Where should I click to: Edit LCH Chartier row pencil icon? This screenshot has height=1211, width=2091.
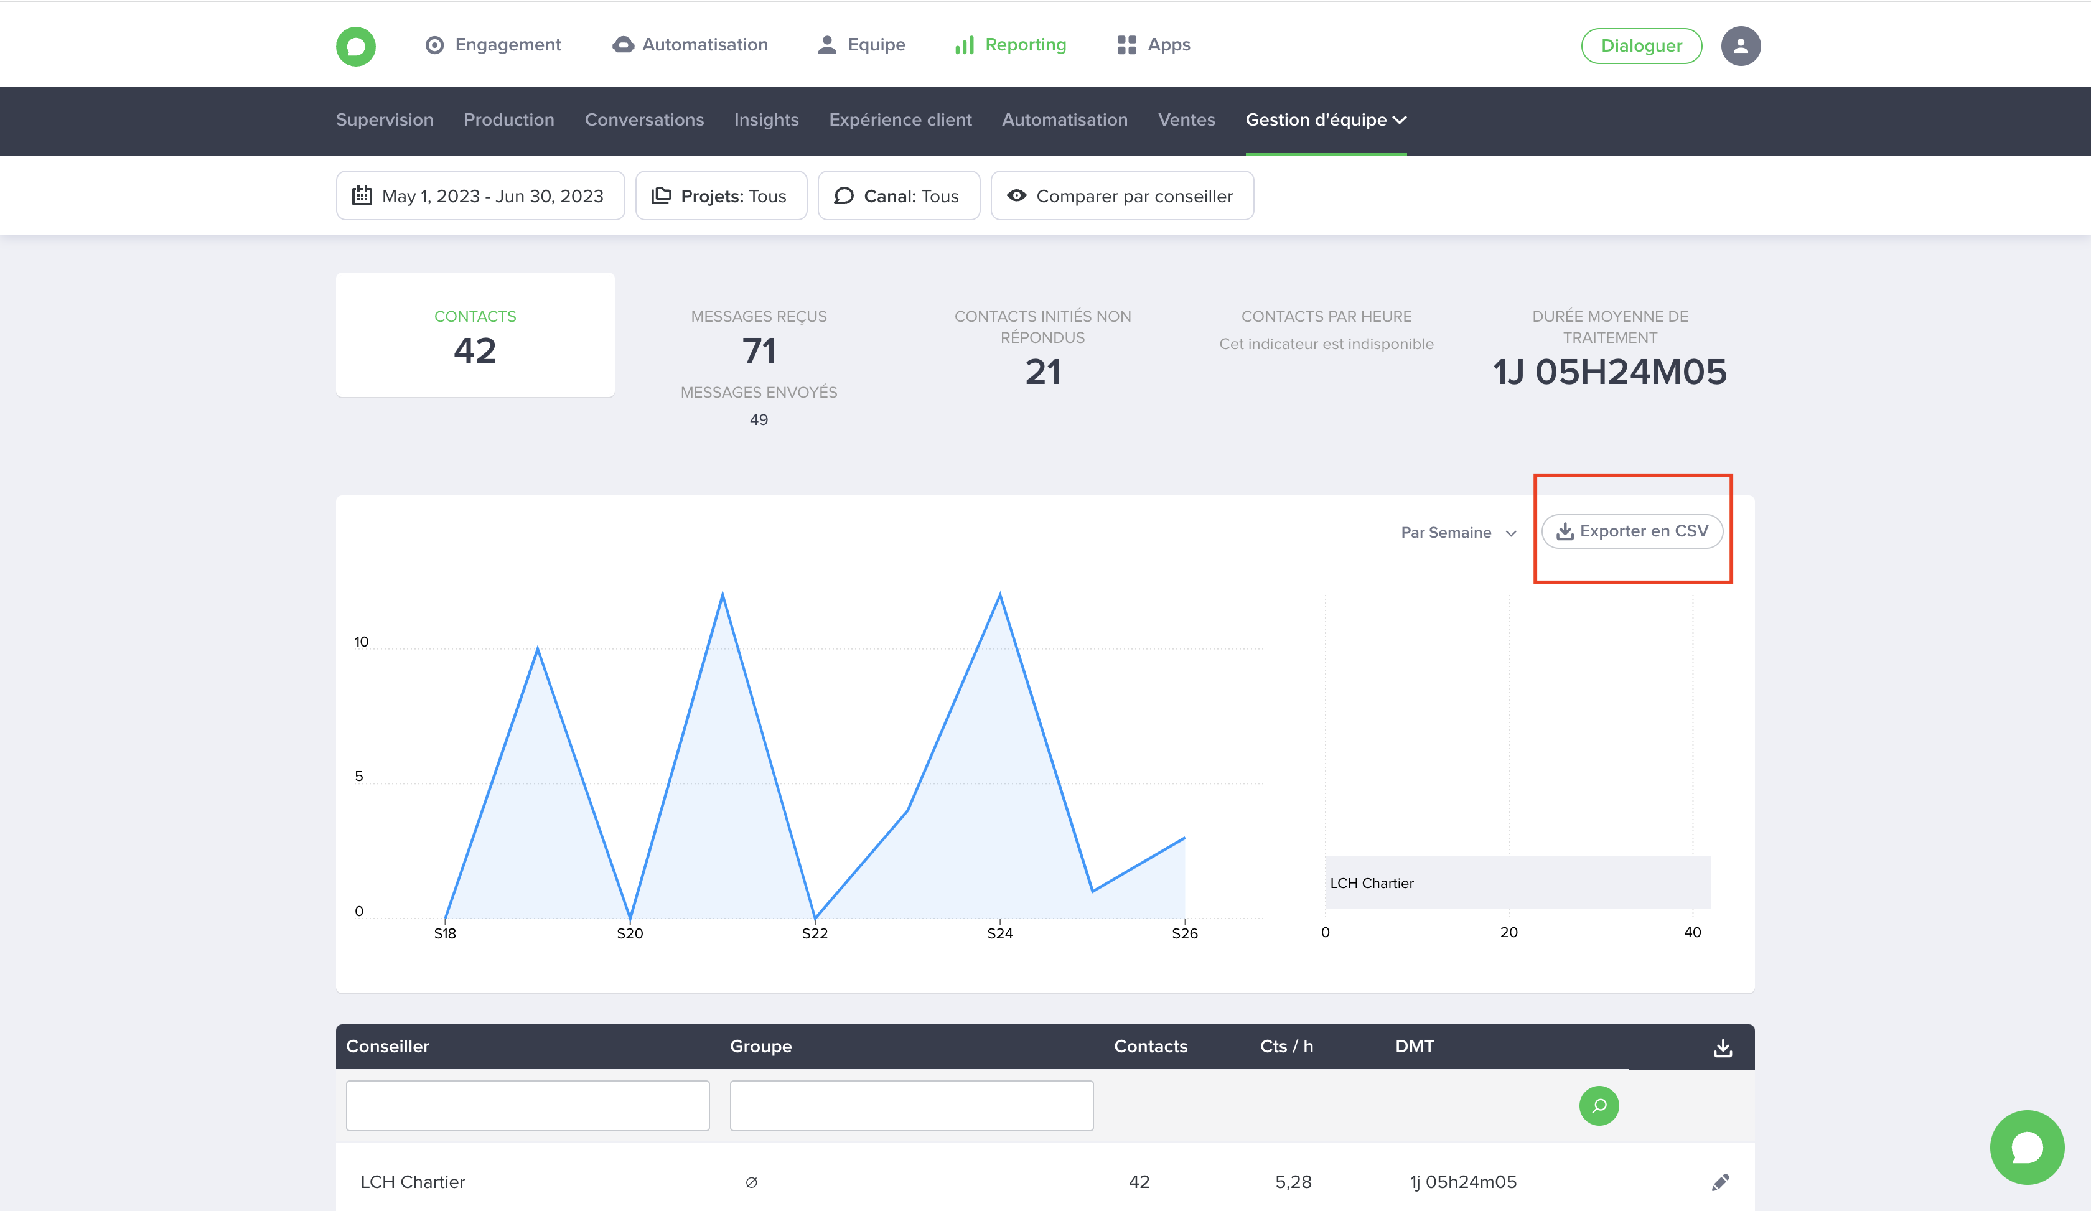pos(1720,1182)
